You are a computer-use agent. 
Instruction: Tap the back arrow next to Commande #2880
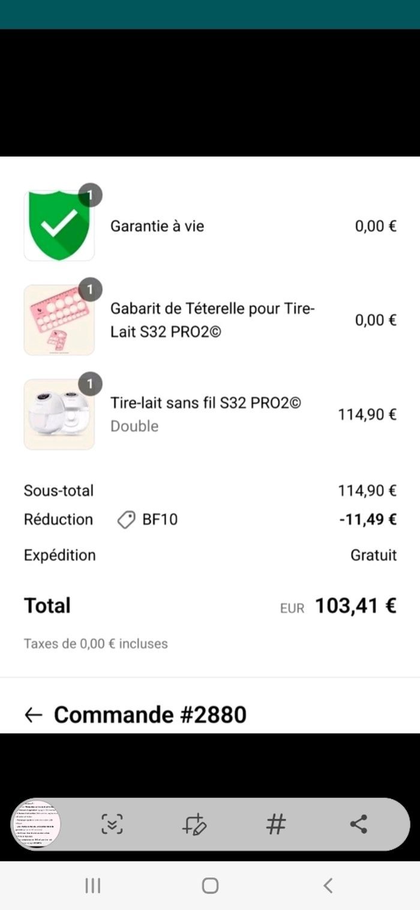click(33, 714)
